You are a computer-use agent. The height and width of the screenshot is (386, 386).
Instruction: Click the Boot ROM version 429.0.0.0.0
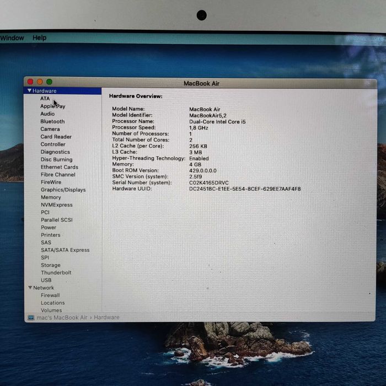tap(203, 170)
